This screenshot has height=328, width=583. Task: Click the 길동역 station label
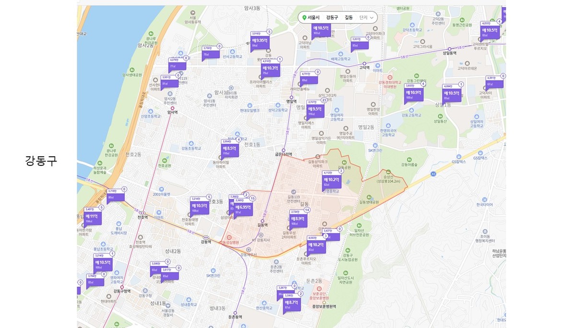click(x=262, y=225)
